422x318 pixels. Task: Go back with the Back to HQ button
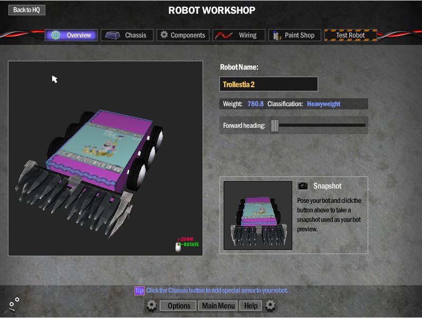pyautogui.click(x=26, y=10)
